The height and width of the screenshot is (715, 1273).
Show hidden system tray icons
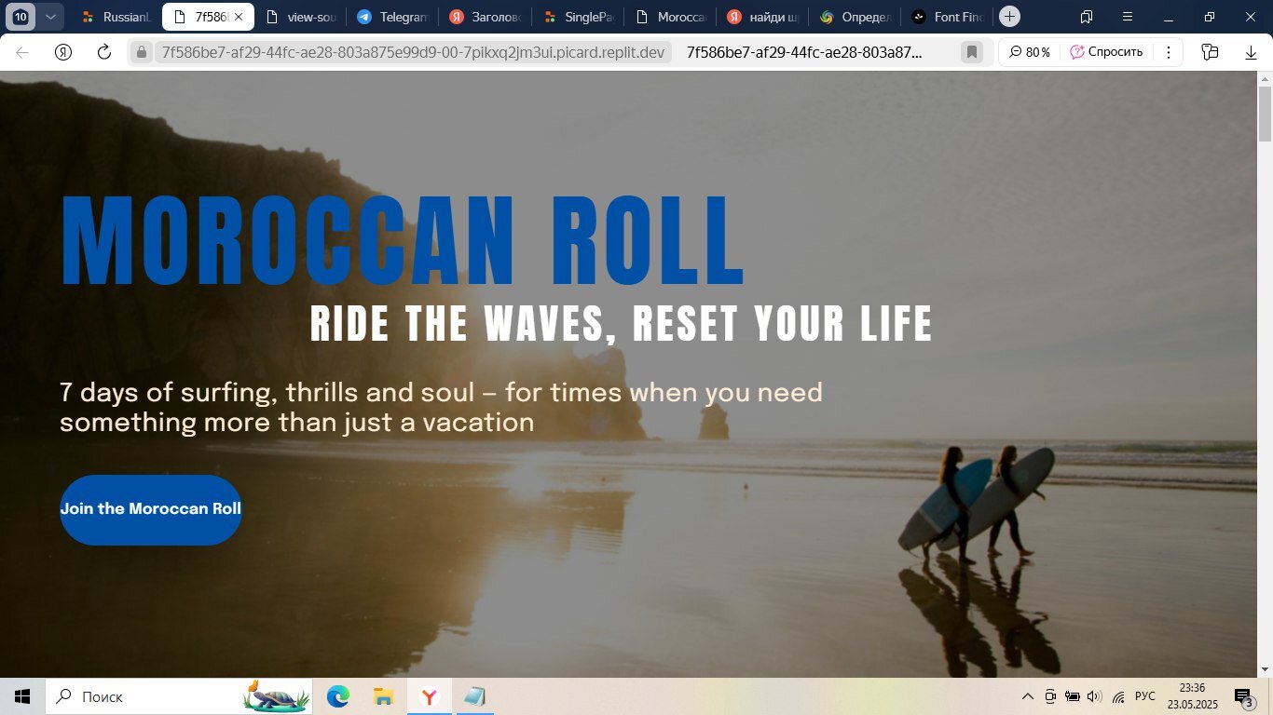click(x=1028, y=696)
